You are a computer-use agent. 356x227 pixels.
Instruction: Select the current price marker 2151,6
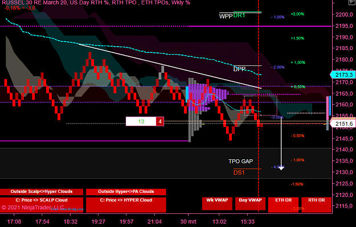pos(342,123)
